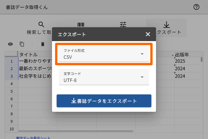Image resolution: width=208 pixels, height=139 pixels.
Task: Click the barcode scan icon
Action: [81, 25]
